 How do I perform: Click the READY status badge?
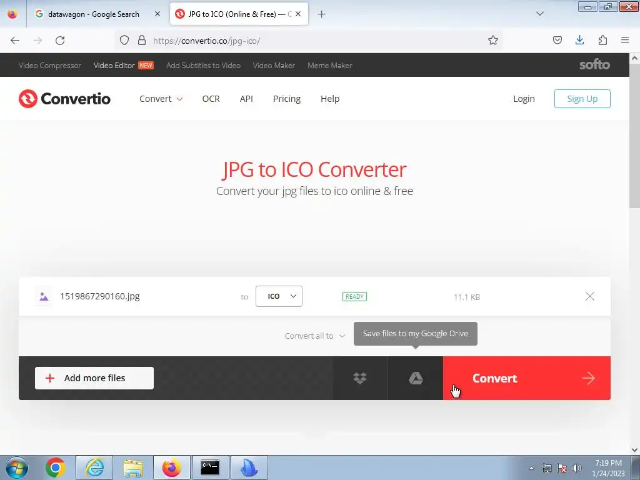(x=354, y=297)
